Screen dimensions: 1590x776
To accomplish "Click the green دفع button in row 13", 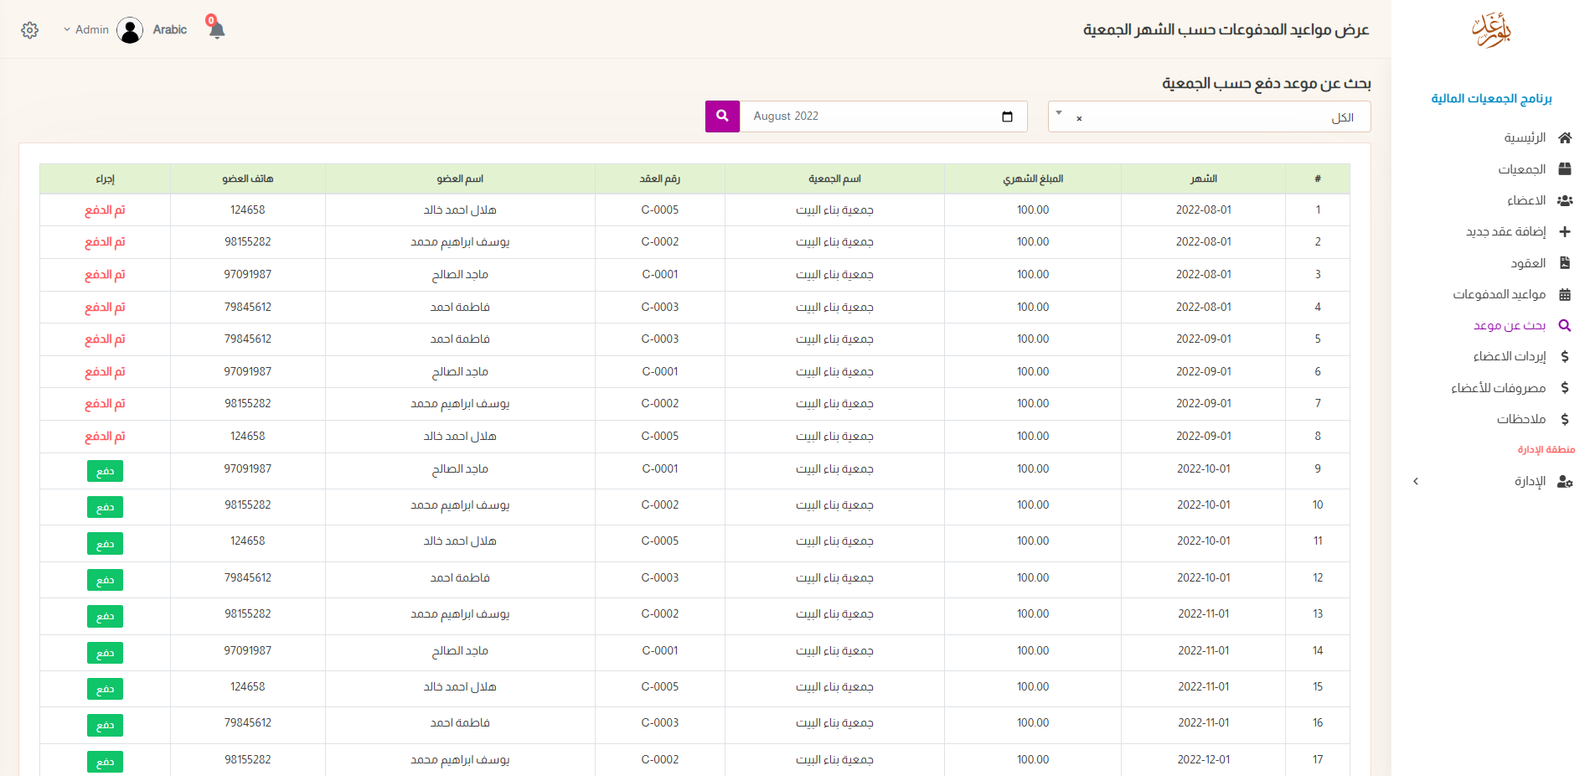I will (x=105, y=616).
